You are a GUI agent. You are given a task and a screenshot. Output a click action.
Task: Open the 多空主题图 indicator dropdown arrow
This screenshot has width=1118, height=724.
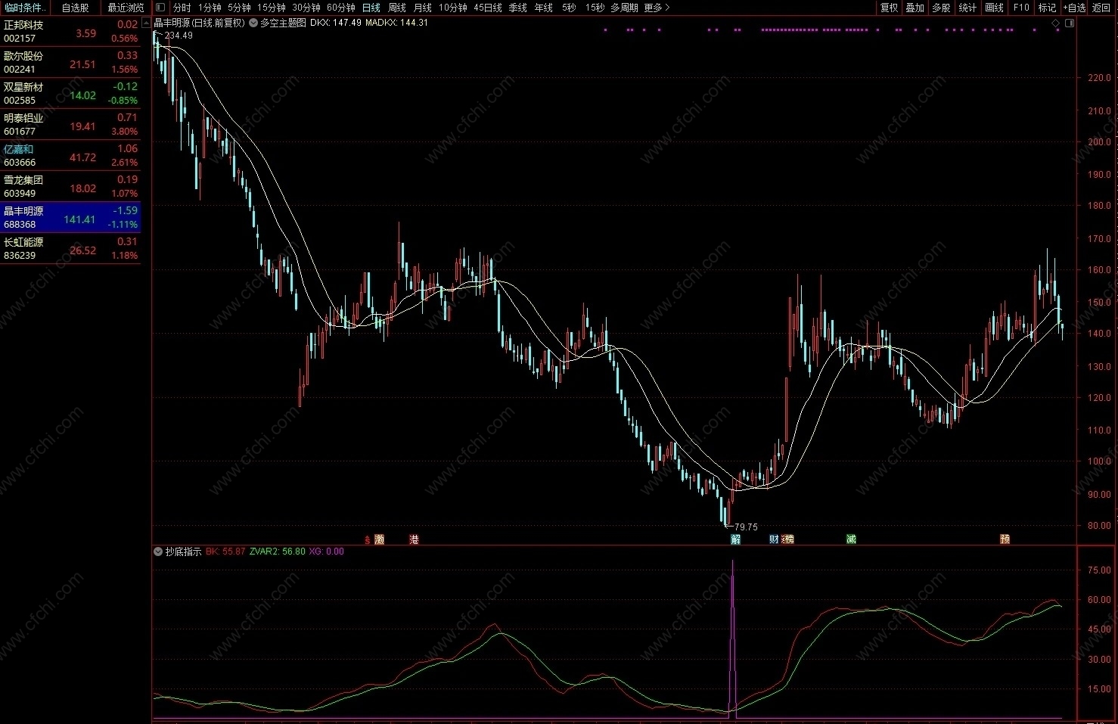(253, 23)
